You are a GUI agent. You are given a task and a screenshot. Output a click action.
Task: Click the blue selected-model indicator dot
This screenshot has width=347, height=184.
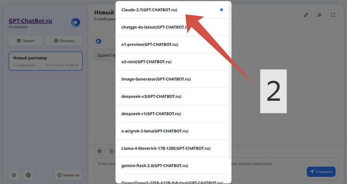point(221,10)
